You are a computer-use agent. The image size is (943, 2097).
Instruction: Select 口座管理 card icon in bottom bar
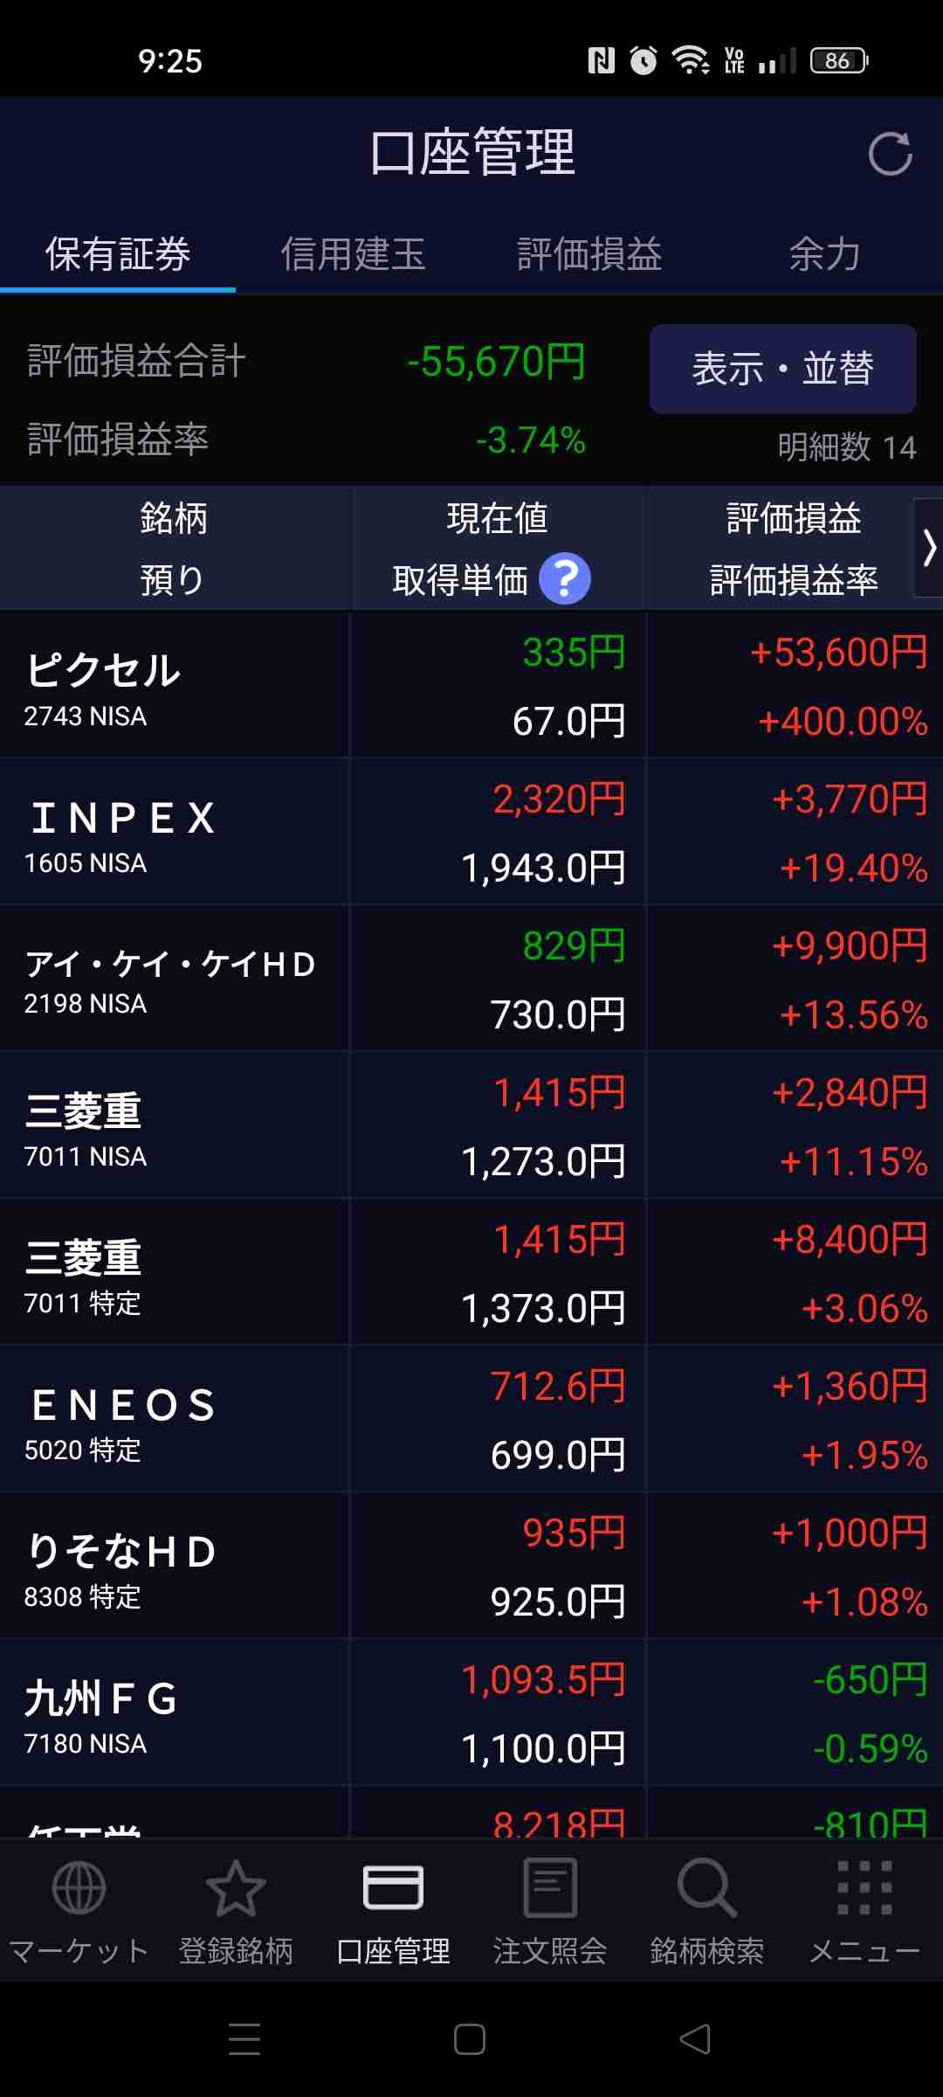(x=393, y=1889)
